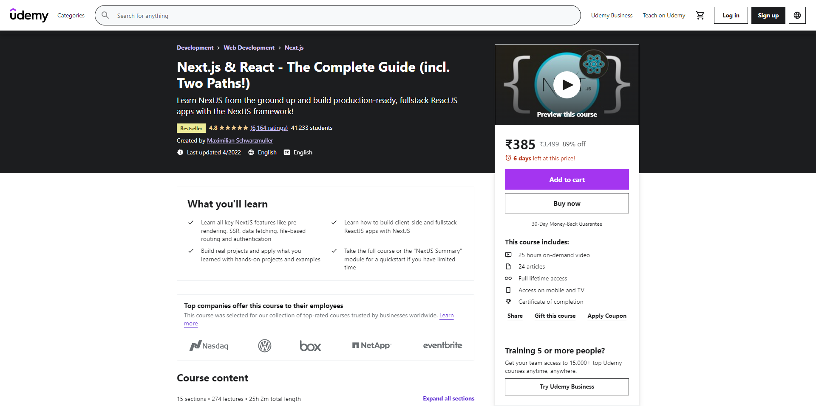The height and width of the screenshot is (406, 816).
Task: Click the Volkswagen logo
Action: [265, 346]
